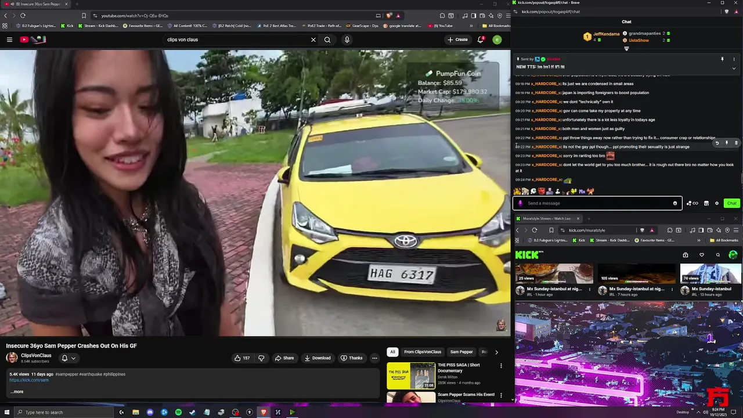Like the video showing 157 likes
Image resolution: width=743 pixels, height=418 pixels.
coord(242,358)
